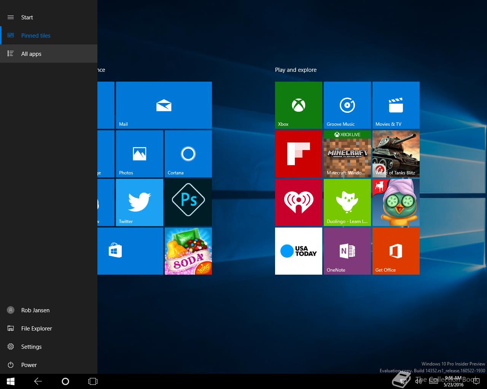Collapse the Start hamburger menu
Screen dimensions: 487x389
[11, 17]
